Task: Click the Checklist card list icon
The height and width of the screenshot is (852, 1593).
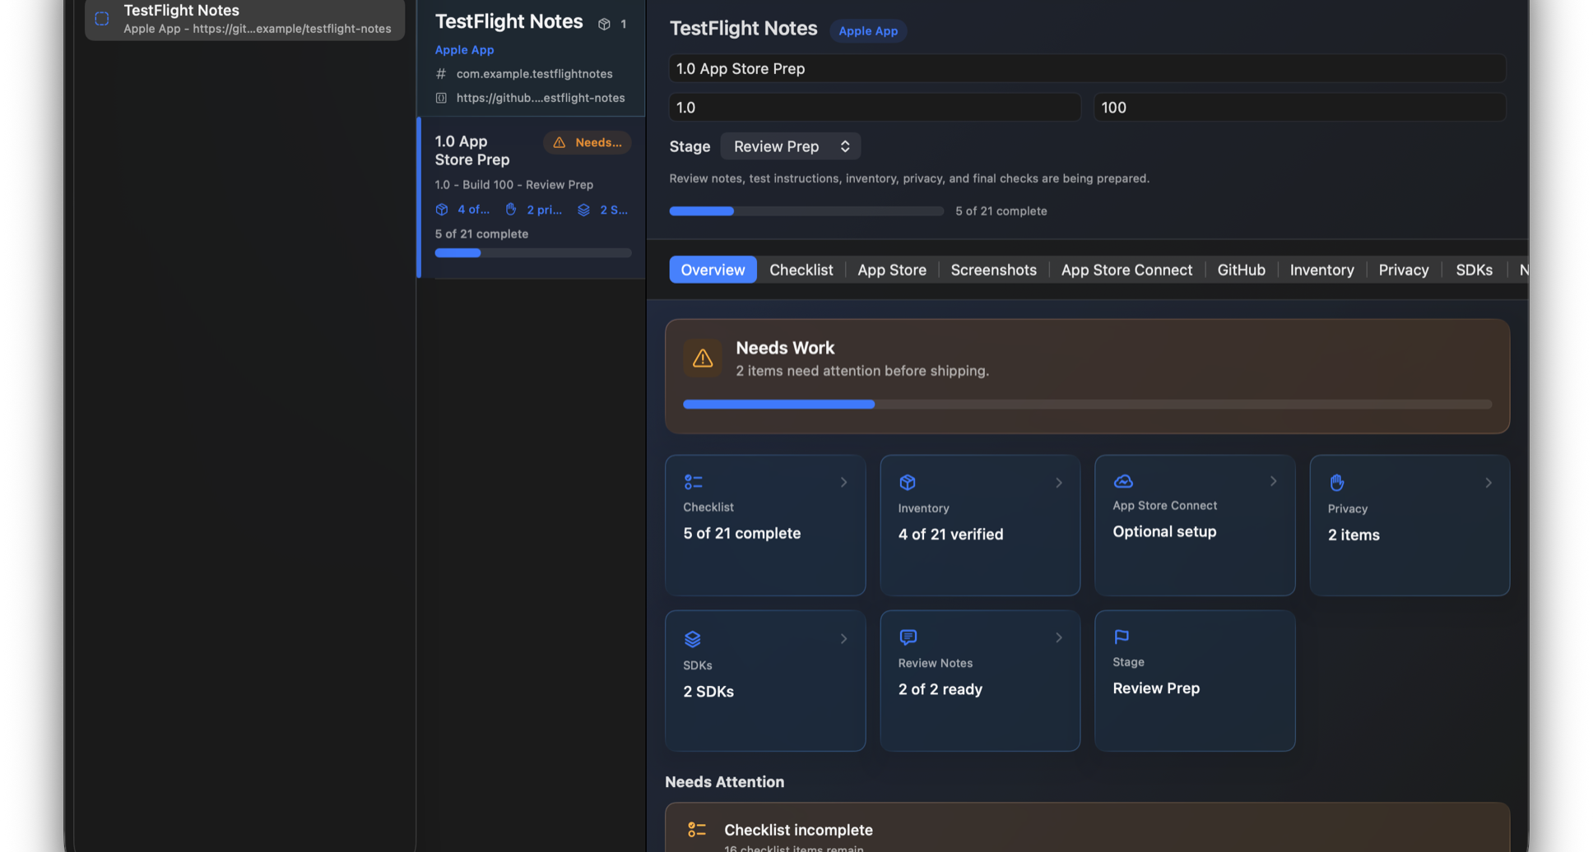Action: point(694,482)
